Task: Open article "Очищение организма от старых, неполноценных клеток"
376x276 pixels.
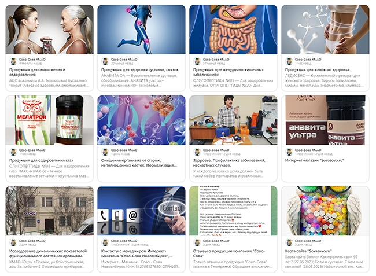Action: tap(139, 163)
